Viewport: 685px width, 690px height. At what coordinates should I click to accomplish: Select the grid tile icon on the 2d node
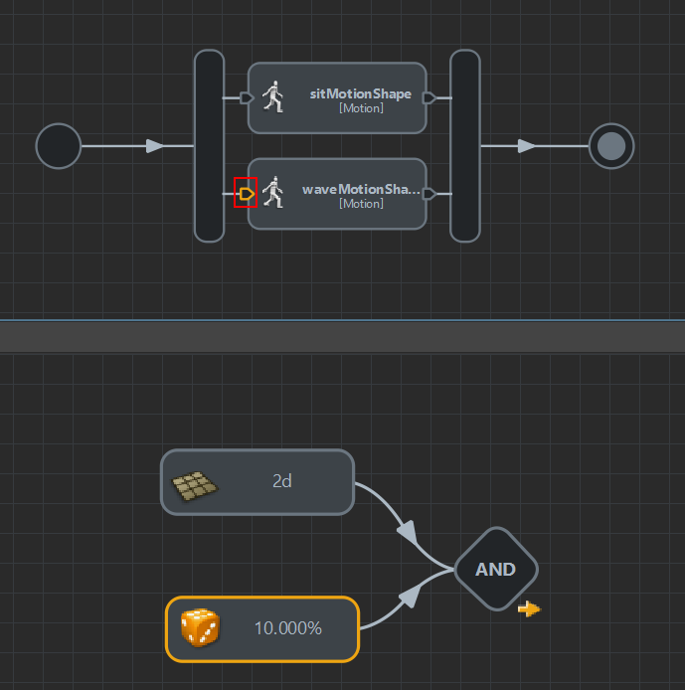coord(195,486)
